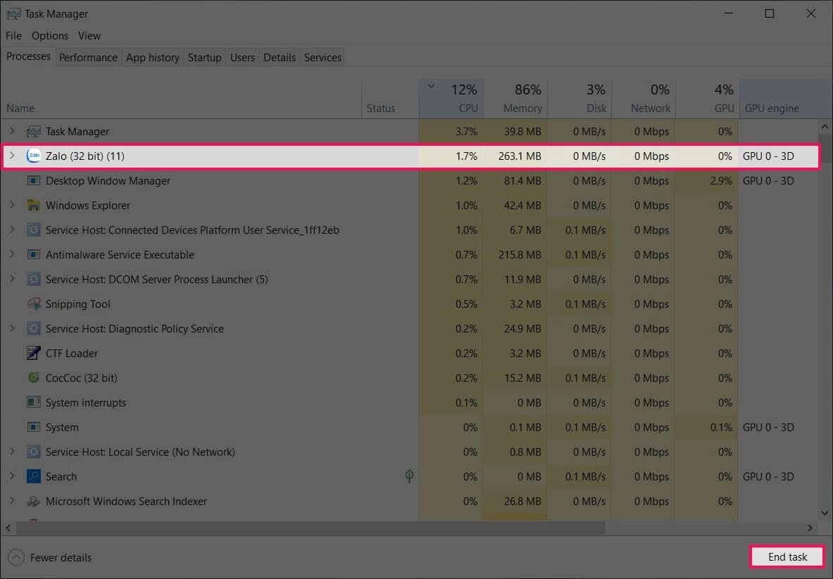Click the Task Manager process row icon
The height and width of the screenshot is (579, 833).
click(x=34, y=131)
